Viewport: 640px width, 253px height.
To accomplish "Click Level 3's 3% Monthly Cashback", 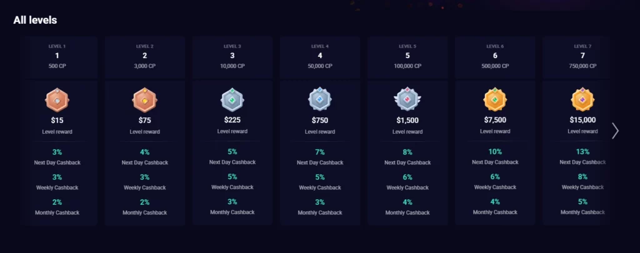I will tap(232, 202).
